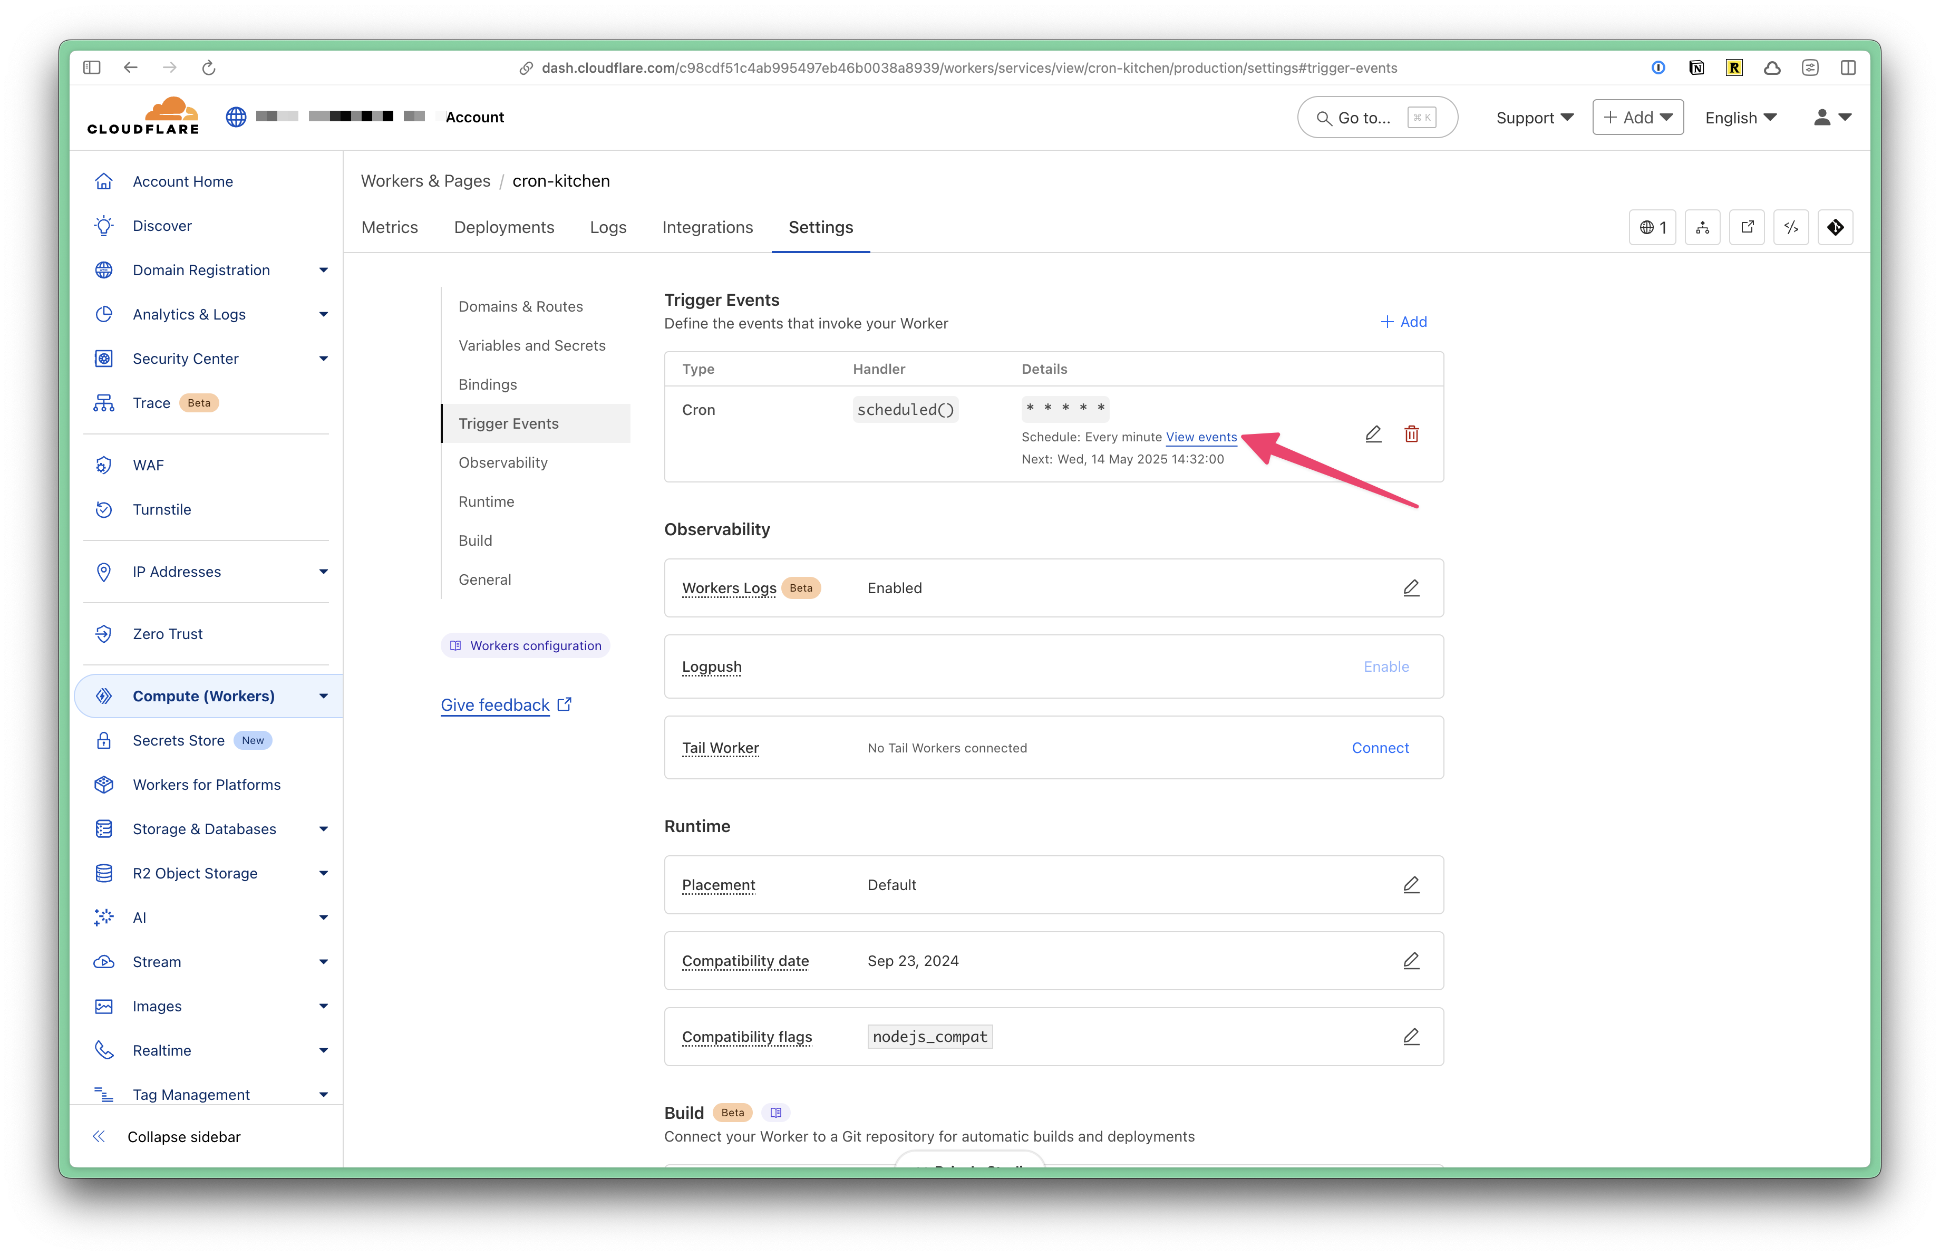Expand the Support dropdown
Screen dimensions: 1940x1256
[x=1533, y=118]
